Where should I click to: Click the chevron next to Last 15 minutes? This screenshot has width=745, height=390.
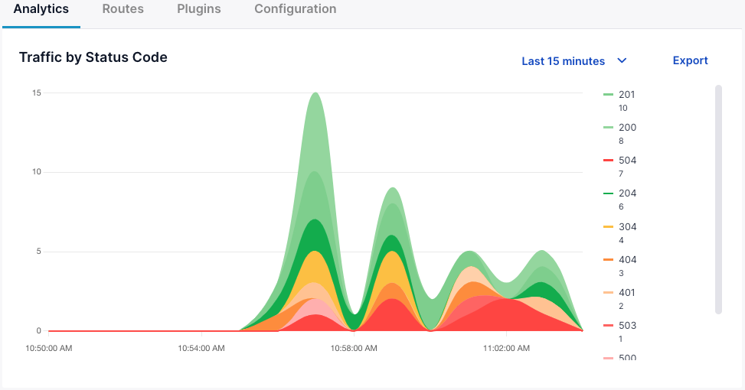click(622, 60)
